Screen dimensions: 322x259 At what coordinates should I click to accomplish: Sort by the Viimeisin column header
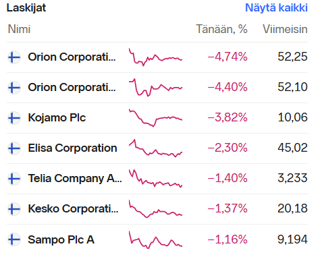click(285, 29)
